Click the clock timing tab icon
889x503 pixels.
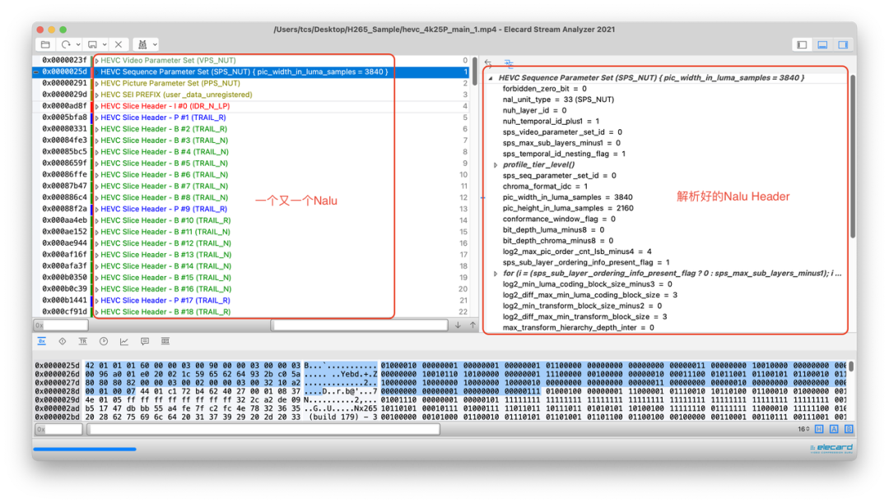104,341
